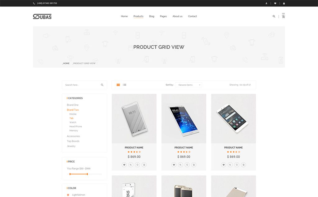Viewport: 318px width, 197px height.
Task: Quick view the second product
Action: pos(180,165)
